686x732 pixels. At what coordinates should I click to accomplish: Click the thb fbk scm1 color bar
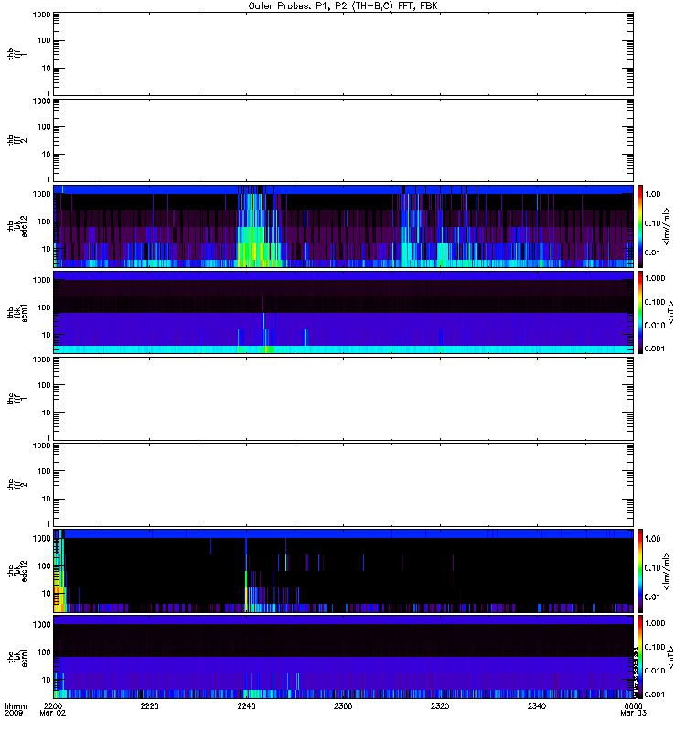tap(640, 312)
